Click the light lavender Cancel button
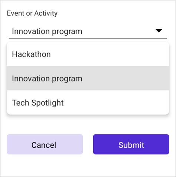This screenshot has height=177, width=176. pos(45,144)
